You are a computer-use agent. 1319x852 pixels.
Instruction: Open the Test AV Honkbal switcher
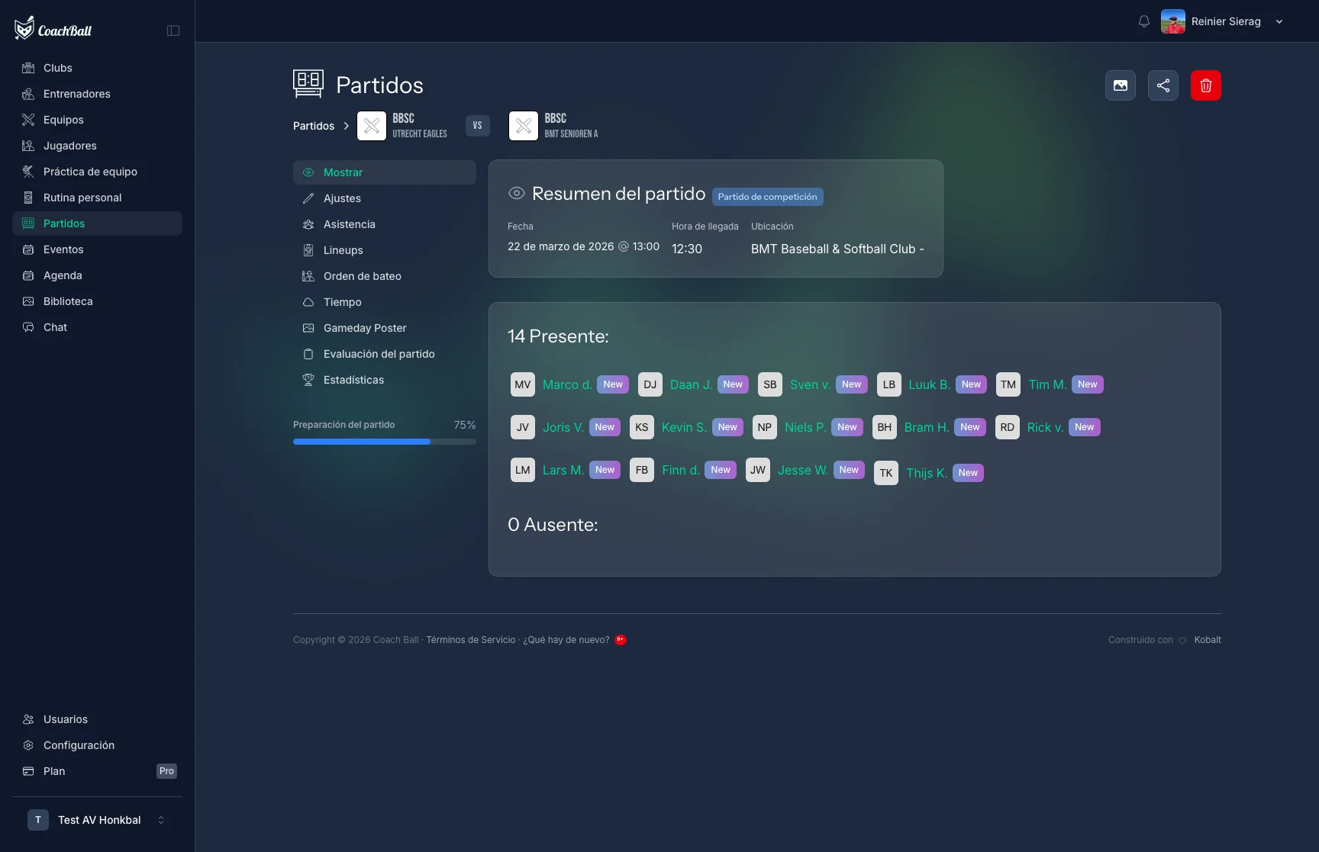[x=97, y=820]
